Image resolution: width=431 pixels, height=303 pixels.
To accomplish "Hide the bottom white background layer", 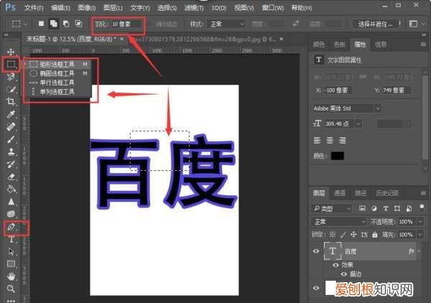I will pos(316,288).
